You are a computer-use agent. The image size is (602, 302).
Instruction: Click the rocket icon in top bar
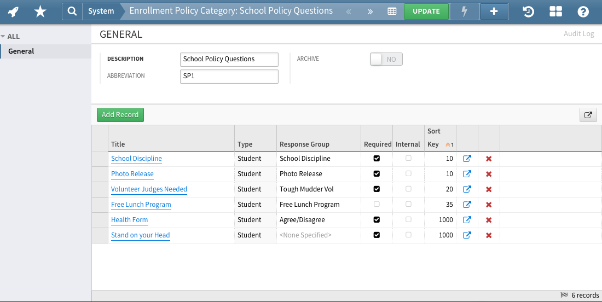click(x=13, y=11)
